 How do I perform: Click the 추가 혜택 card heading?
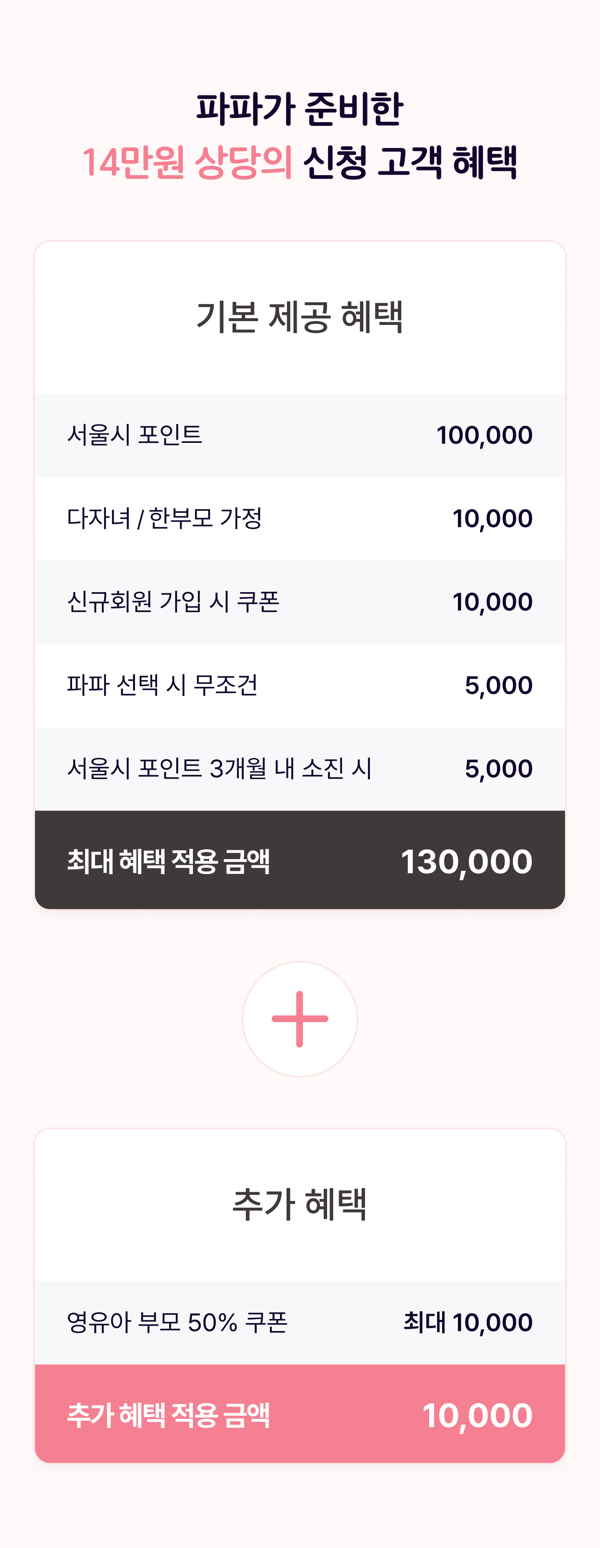pos(300,1204)
